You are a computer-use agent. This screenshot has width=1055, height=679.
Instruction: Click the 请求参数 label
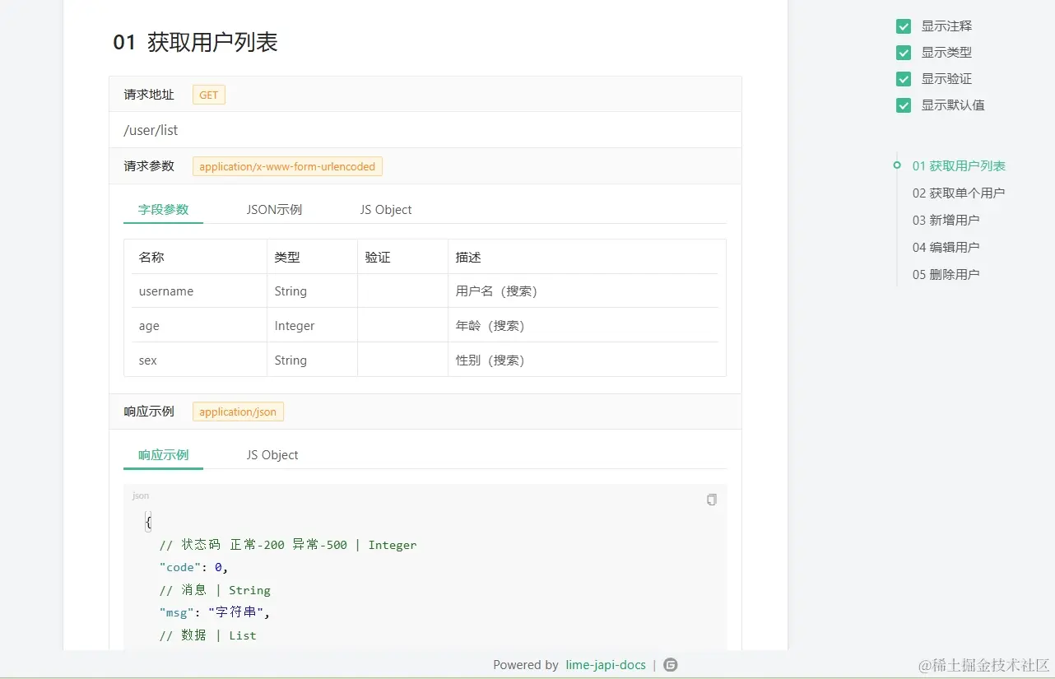(149, 166)
